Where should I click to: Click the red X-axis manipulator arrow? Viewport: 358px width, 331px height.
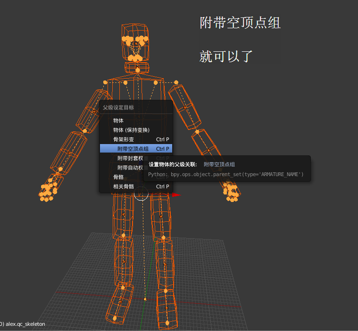click(x=176, y=195)
